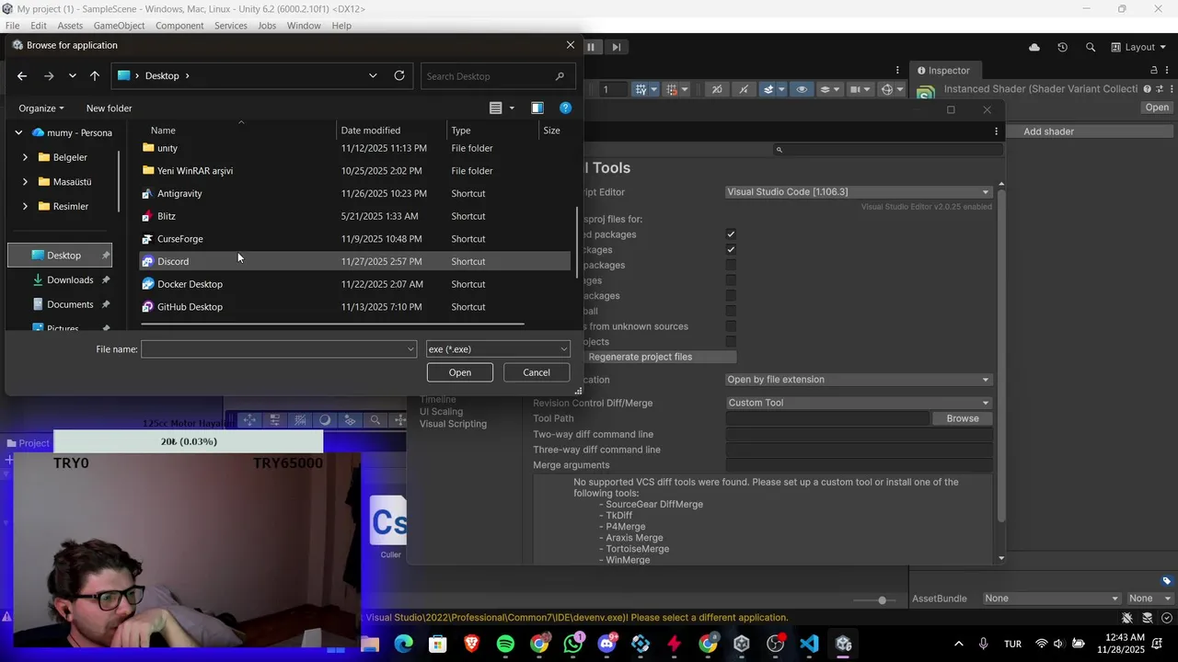Open the Assets menu
This screenshot has width=1178, height=662.
click(70, 26)
